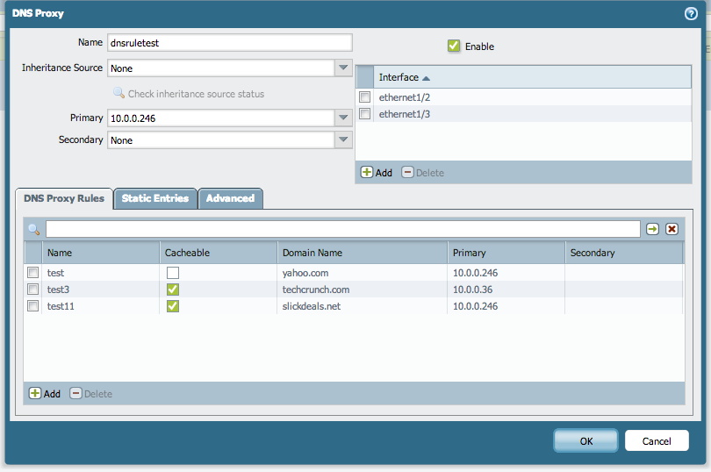
Task: Click the Cancel button
Action: tap(656, 440)
